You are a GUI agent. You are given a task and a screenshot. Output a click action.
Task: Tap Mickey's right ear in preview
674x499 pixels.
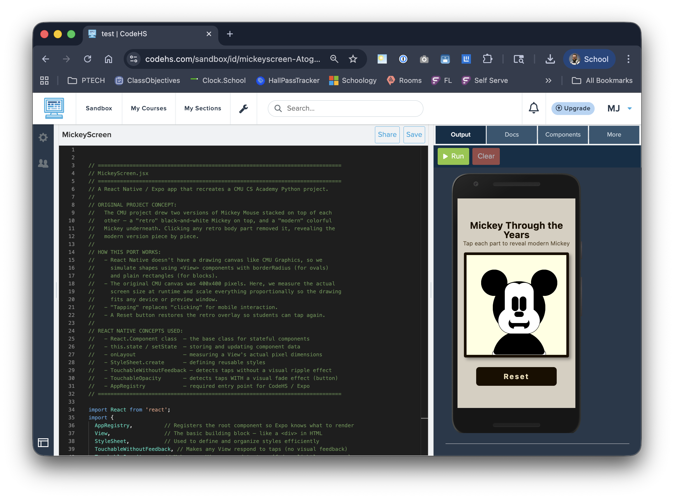point(544,282)
